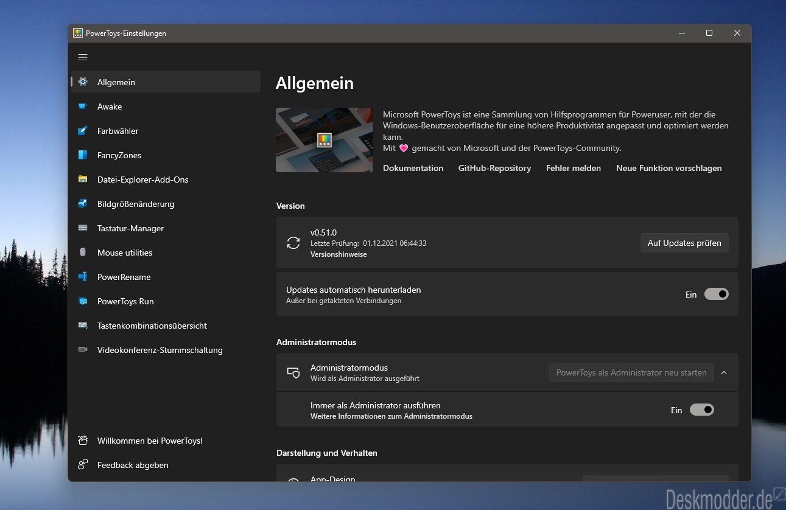The width and height of the screenshot is (786, 510).
Task: Disable Updates automatisch herunterladen switch
Action: [x=717, y=294]
